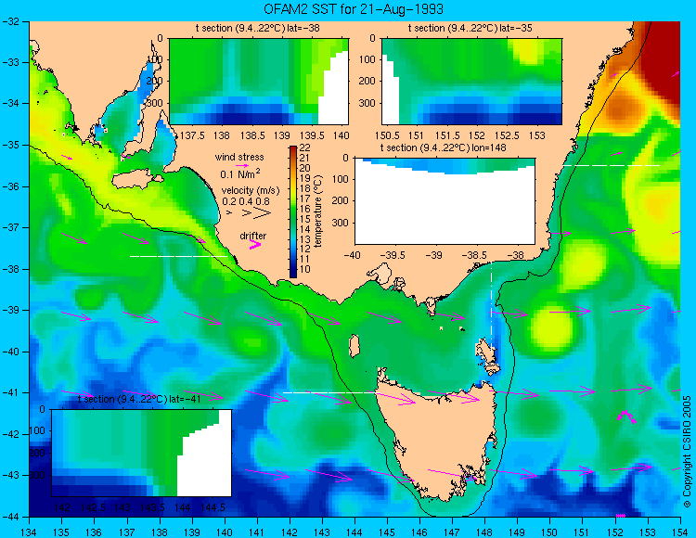Select the 't section lat=-41' inset title
Viewport: 696px width, 538px height.
pos(139,399)
